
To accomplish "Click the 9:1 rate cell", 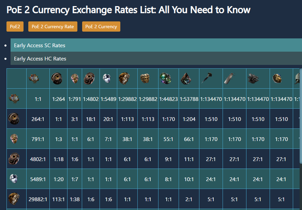I will (x=168, y=159).
